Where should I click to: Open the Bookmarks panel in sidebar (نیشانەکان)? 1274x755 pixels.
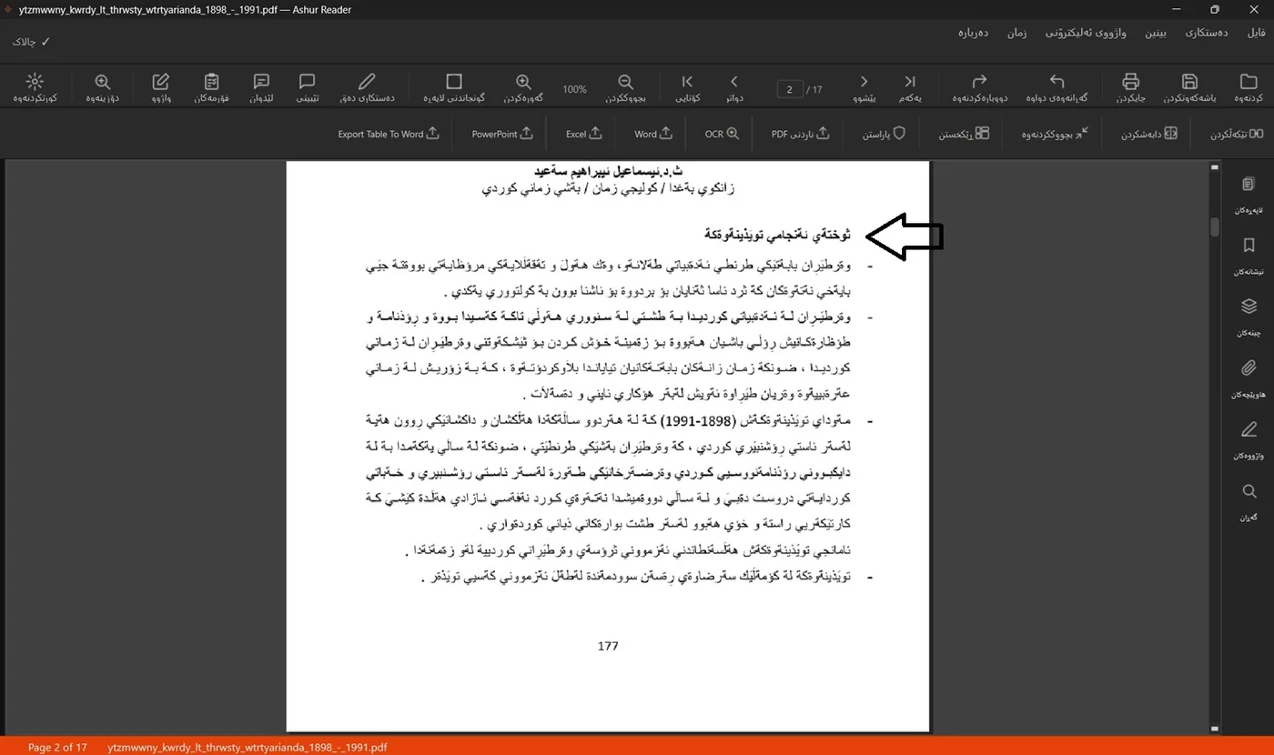click(x=1249, y=257)
